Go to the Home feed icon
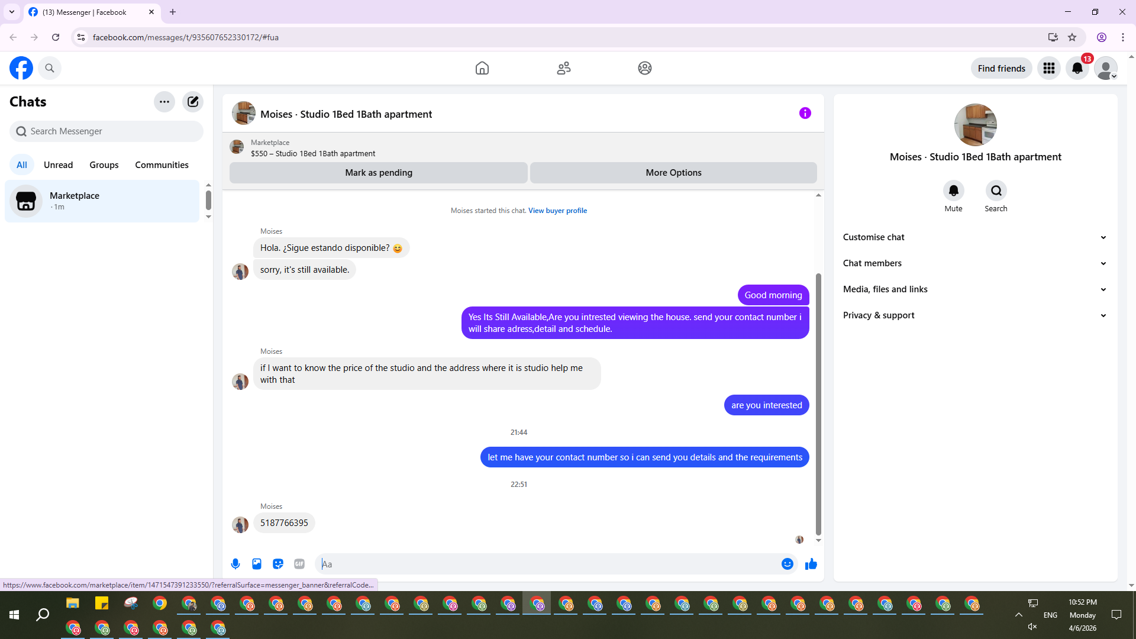1136x639 pixels. click(482, 68)
